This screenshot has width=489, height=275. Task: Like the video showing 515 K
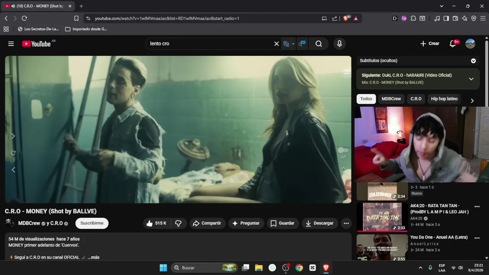156,223
